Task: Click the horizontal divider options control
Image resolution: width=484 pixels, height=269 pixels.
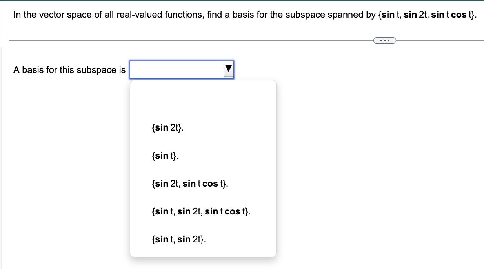Action: (x=384, y=40)
